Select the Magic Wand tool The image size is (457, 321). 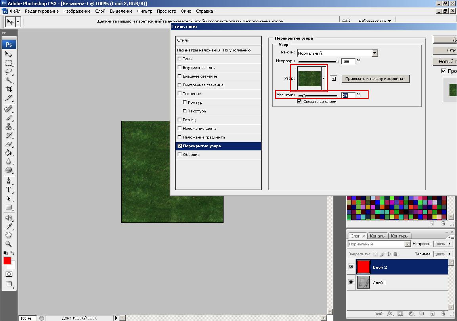[x=9, y=80]
